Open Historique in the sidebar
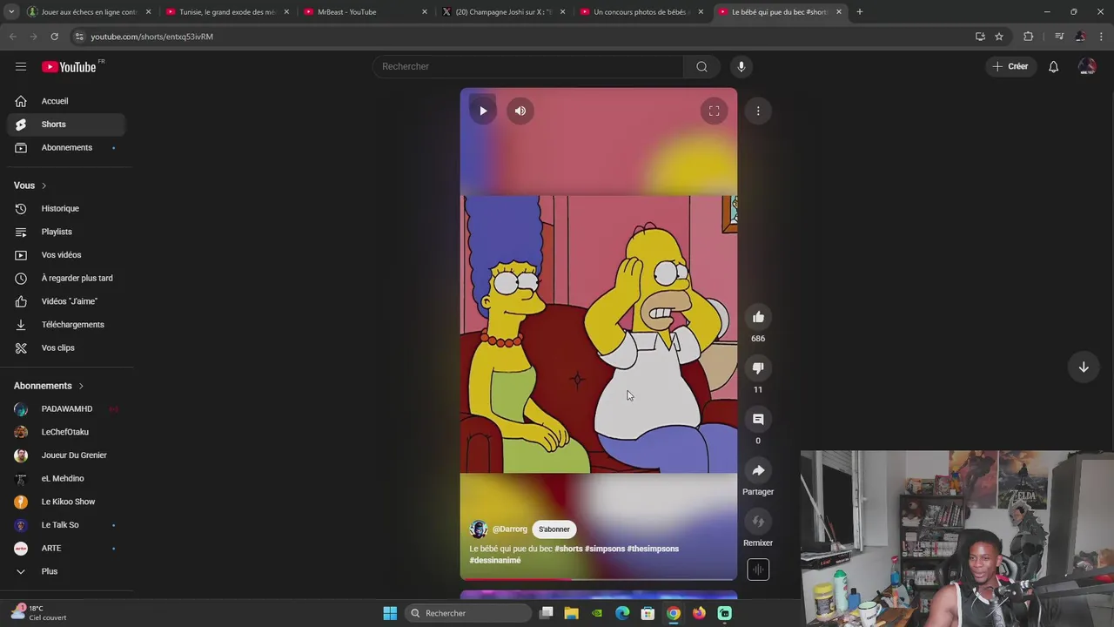This screenshot has width=1114, height=627. click(66, 208)
